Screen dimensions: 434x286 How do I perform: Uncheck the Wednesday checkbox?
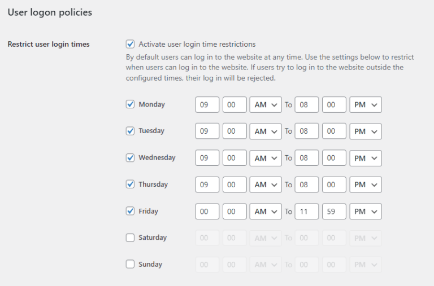[130, 157]
